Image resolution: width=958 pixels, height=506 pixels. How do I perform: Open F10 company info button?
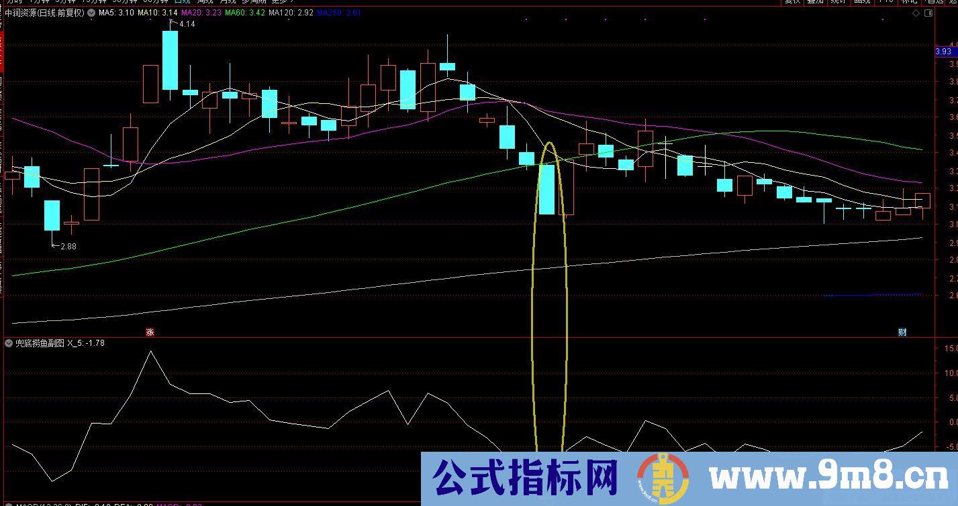point(885,2)
